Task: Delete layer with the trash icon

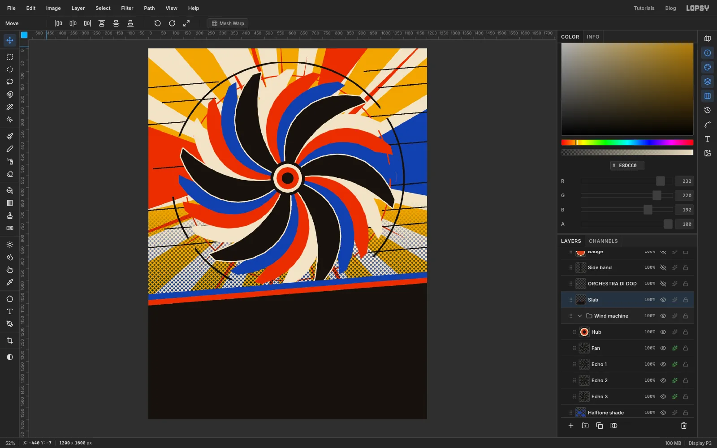Action: pos(684,426)
